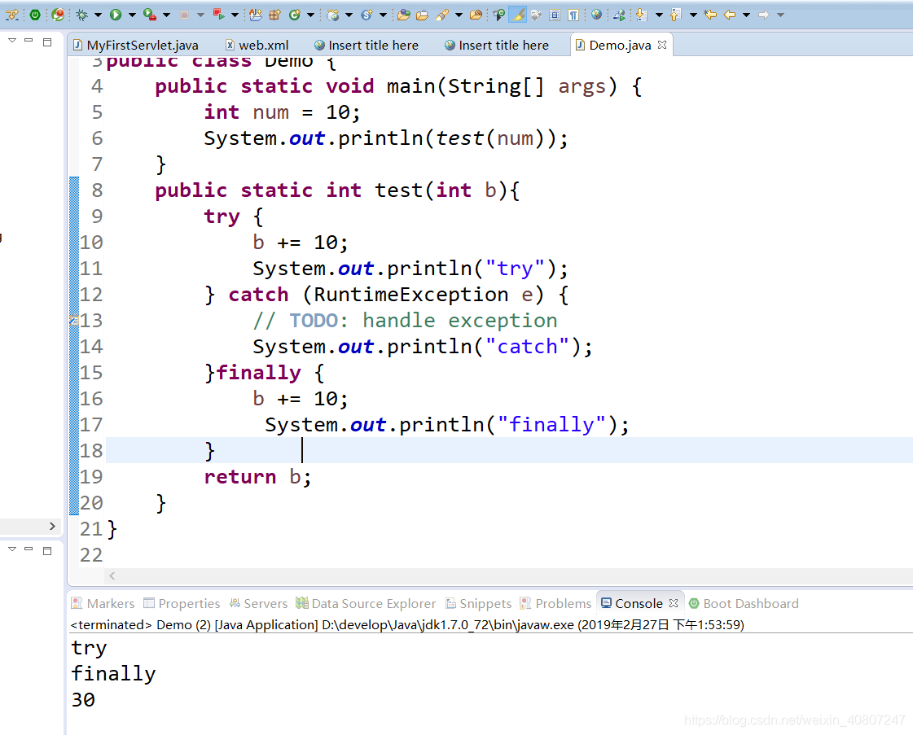Click the Last Edit Location arrow icon
Viewport: 913px width, 735px height.
pyautogui.click(x=709, y=14)
